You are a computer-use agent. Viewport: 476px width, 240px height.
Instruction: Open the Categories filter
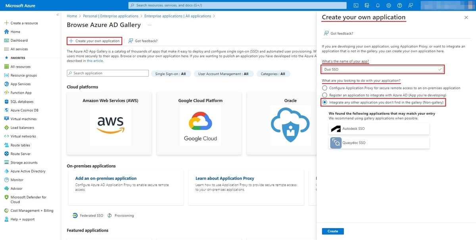point(273,74)
